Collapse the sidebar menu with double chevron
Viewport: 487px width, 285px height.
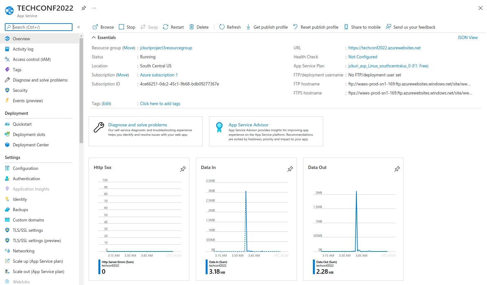79,27
